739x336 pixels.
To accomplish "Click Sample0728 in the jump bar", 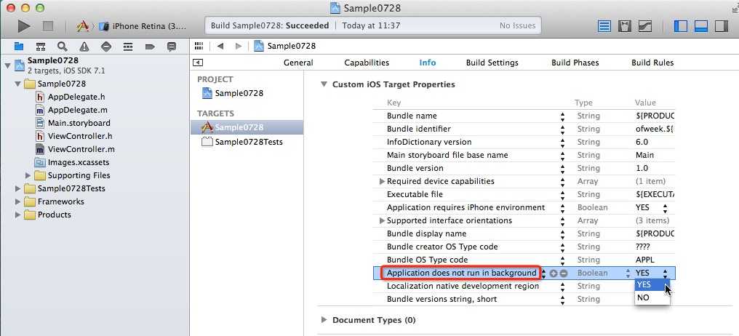I will tap(285, 46).
